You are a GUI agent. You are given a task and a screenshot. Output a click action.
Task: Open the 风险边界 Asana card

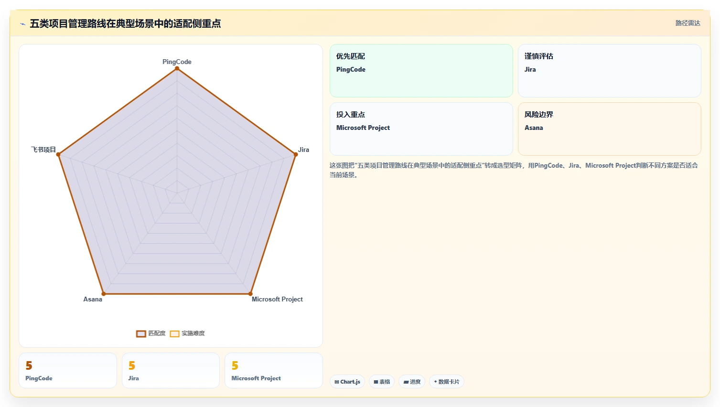610,129
